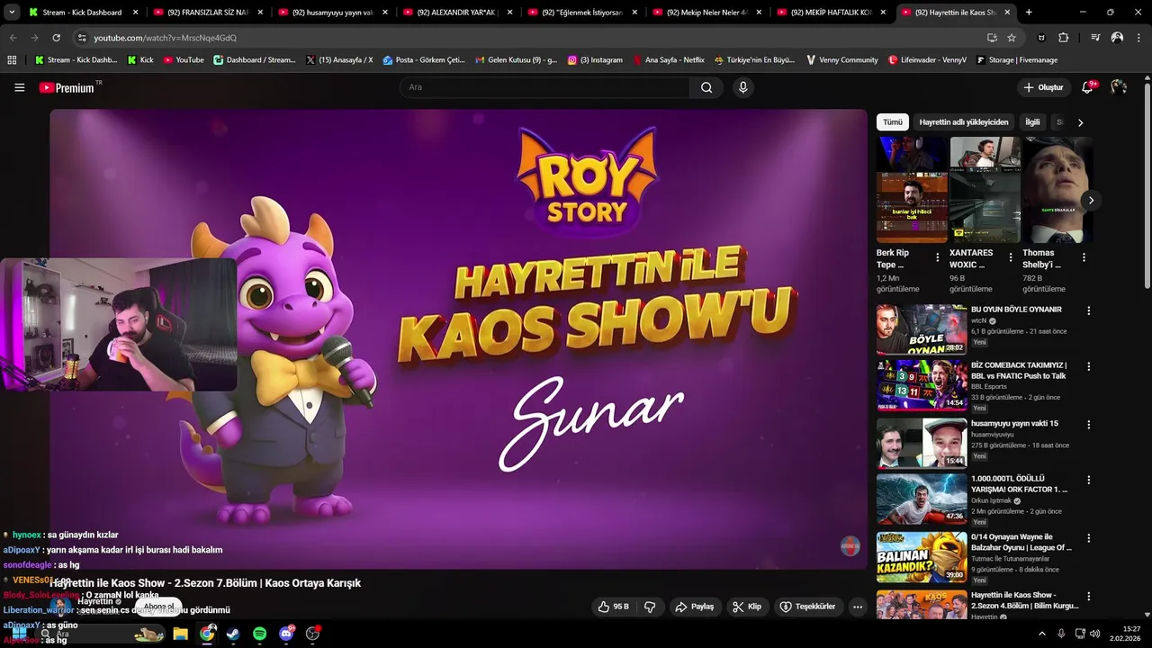Click the YouTube page vertical scrollbar
The height and width of the screenshot is (648, 1152).
[x=1147, y=184]
